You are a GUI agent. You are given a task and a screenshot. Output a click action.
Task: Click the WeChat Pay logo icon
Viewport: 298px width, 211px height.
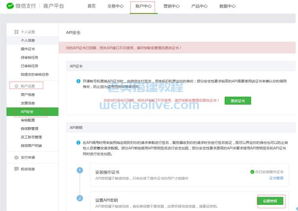point(10,6)
